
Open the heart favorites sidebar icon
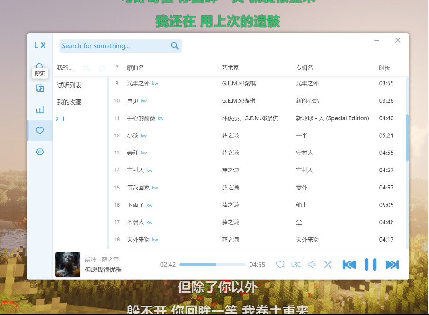click(40, 131)
